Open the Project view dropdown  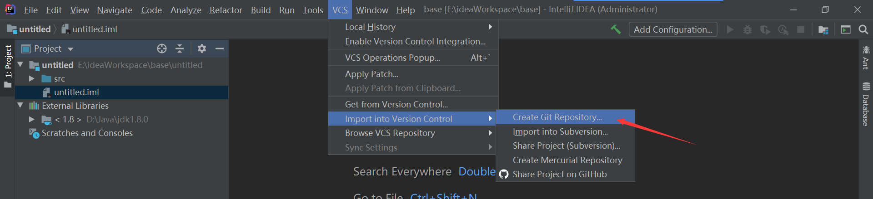pyautogui.click(x=70, y=49)
